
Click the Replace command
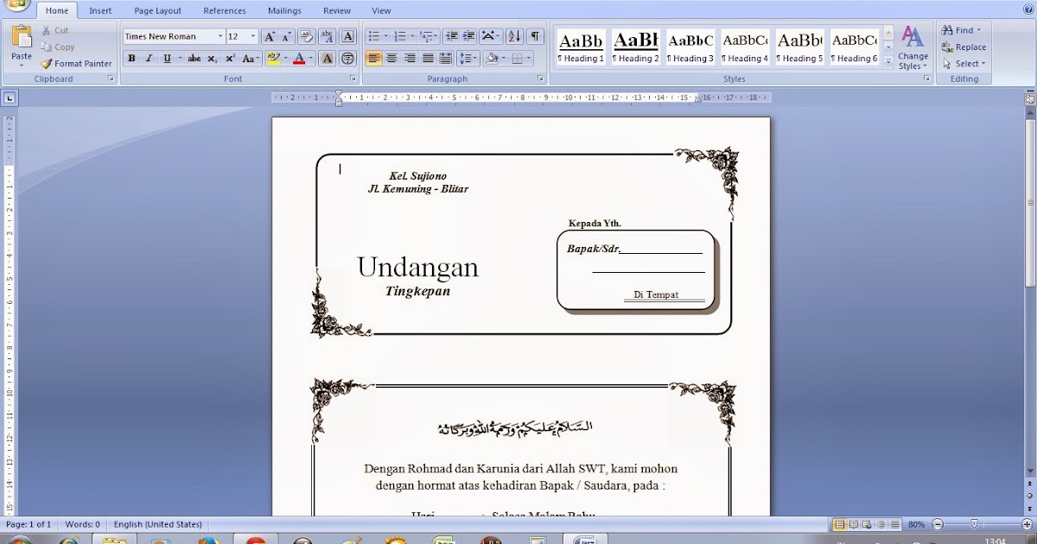[964, 47]
